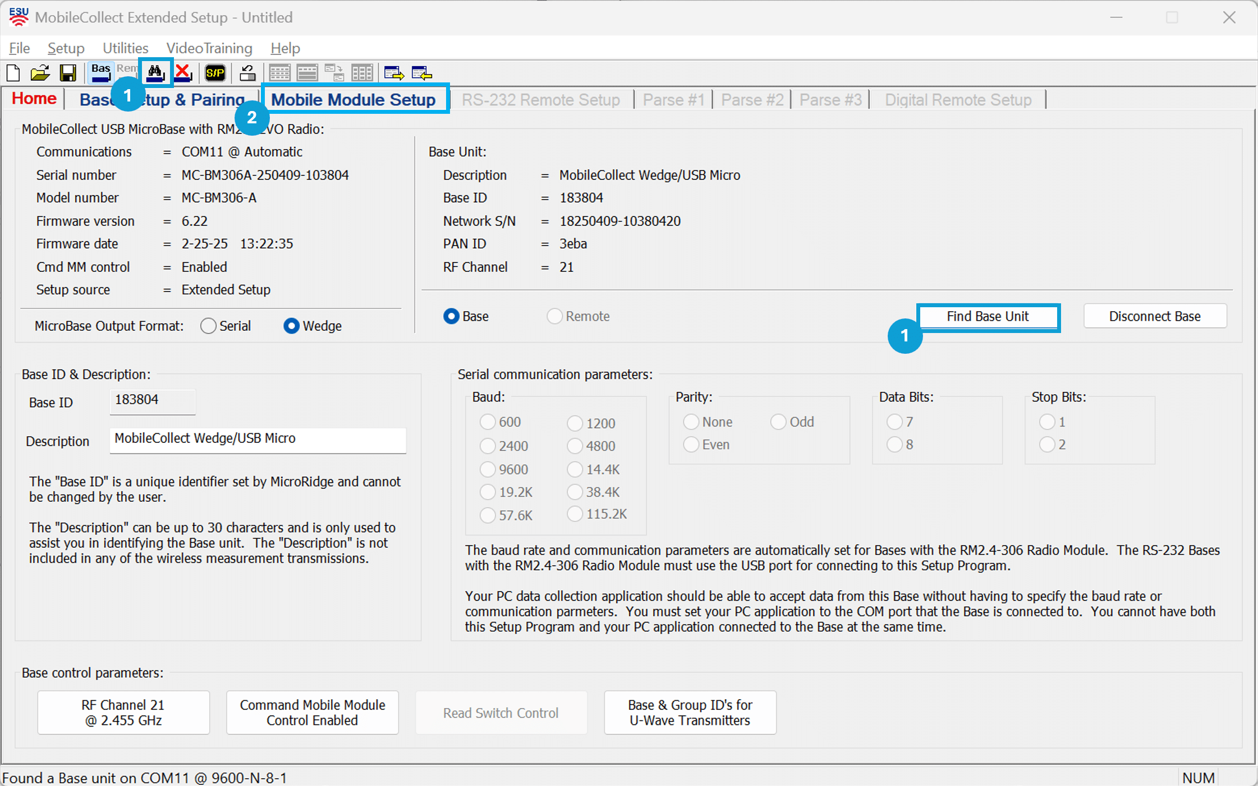Switch to Base Setup & Pairing tab
The width and height of the screenshot is (1258, 786).
[x=191, y=100]
